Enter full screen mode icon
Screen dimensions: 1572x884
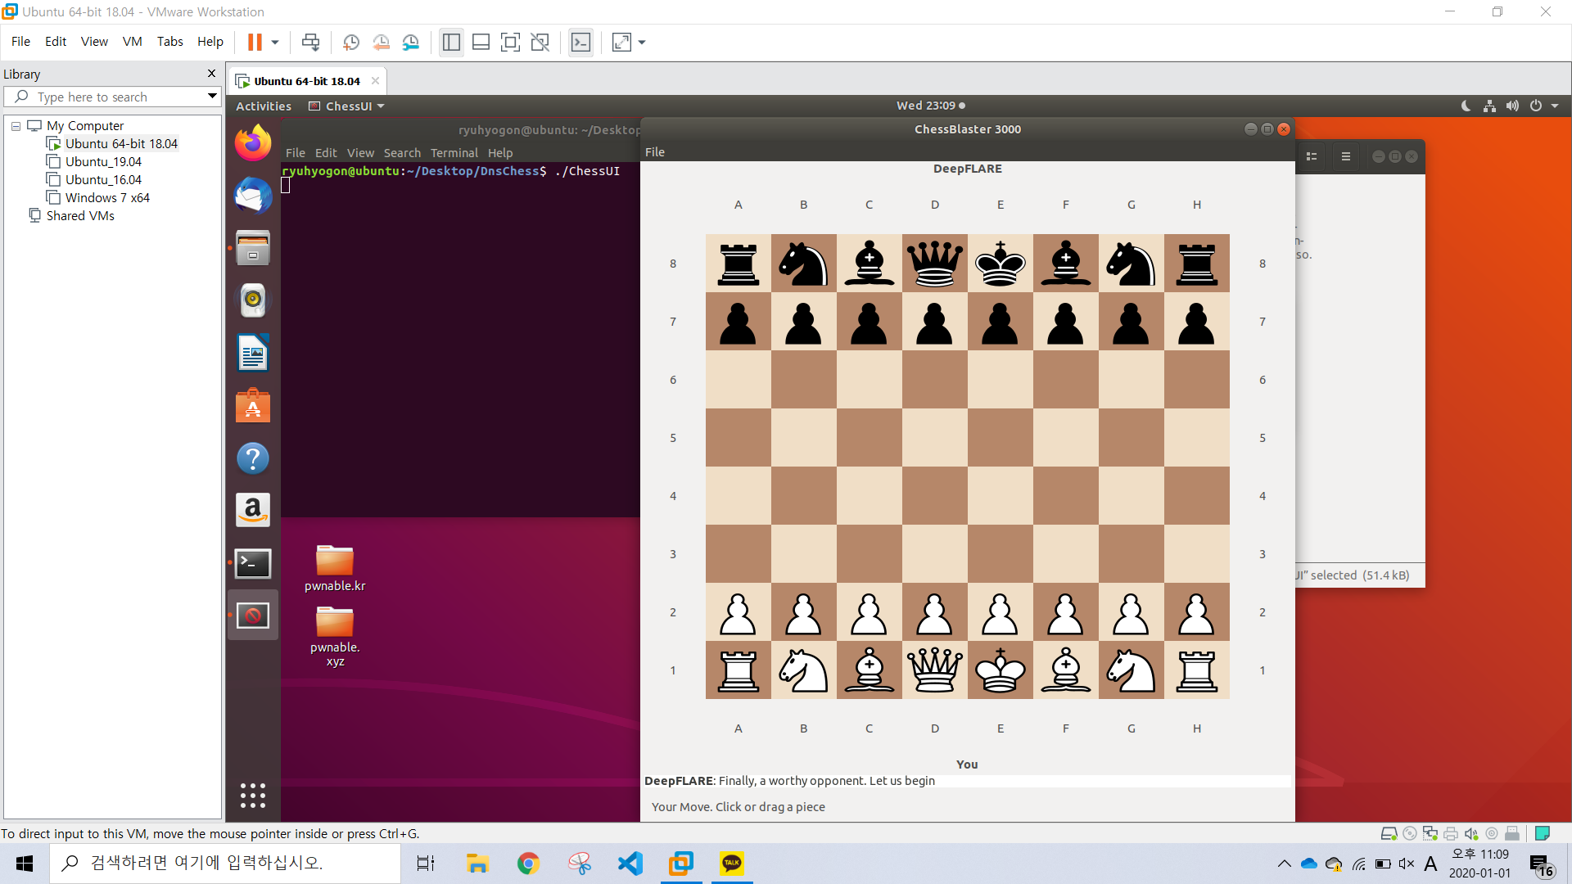510,42
